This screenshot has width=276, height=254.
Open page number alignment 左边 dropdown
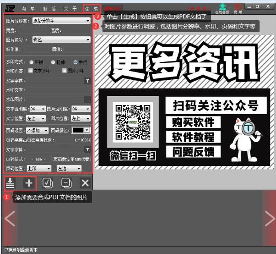[69, 169]
